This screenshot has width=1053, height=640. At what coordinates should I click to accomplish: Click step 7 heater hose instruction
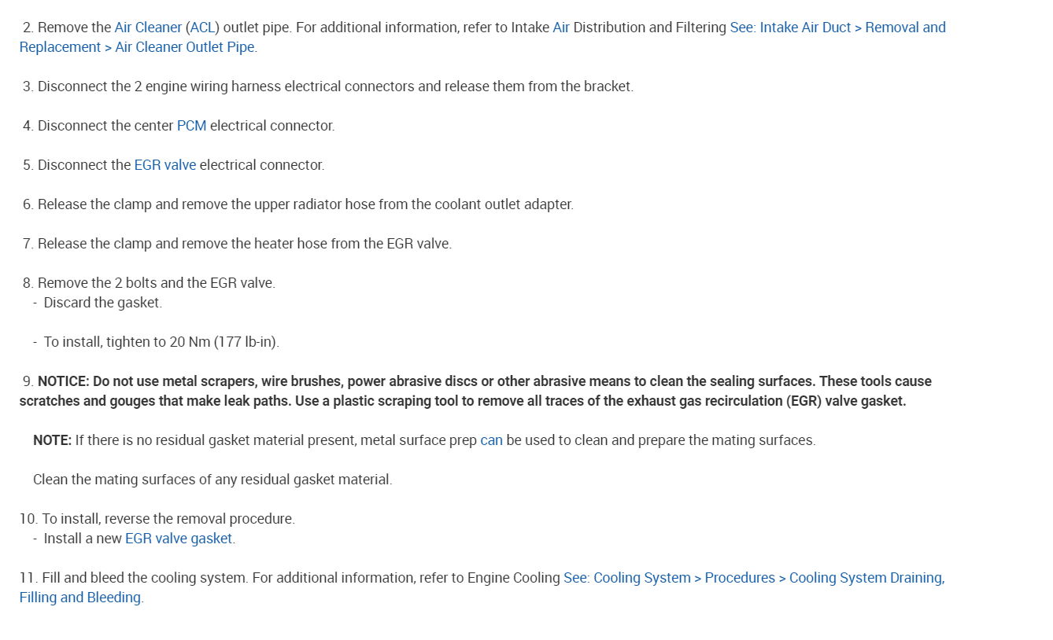tap(245, 244)
